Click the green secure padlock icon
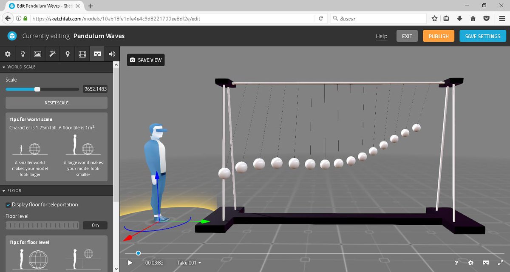Screen dimensions: 510x272 [x=25, y=19]
